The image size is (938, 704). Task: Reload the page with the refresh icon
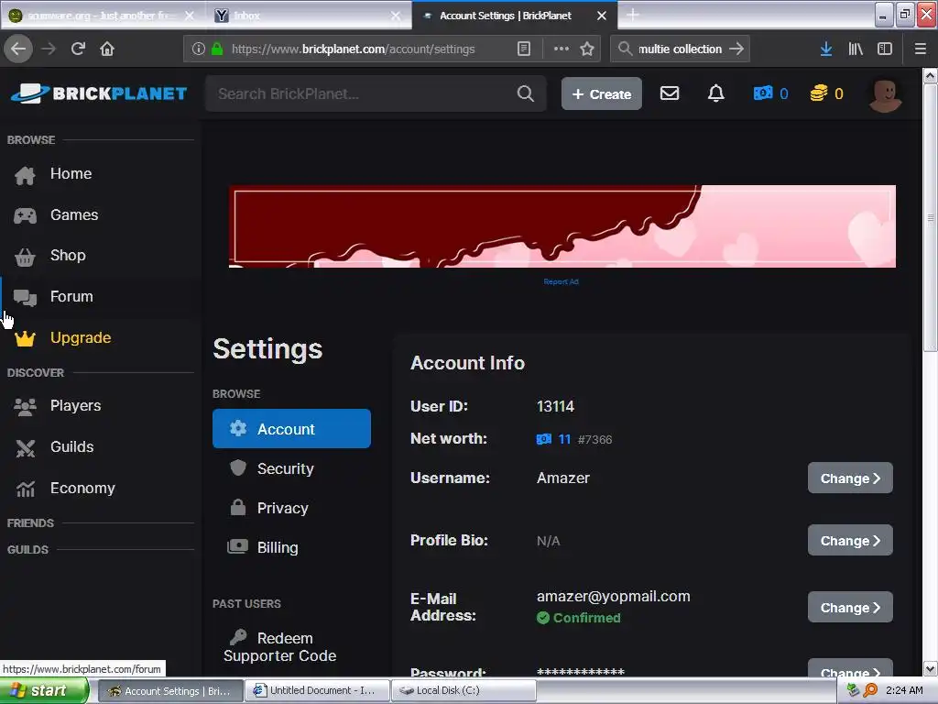78,49
